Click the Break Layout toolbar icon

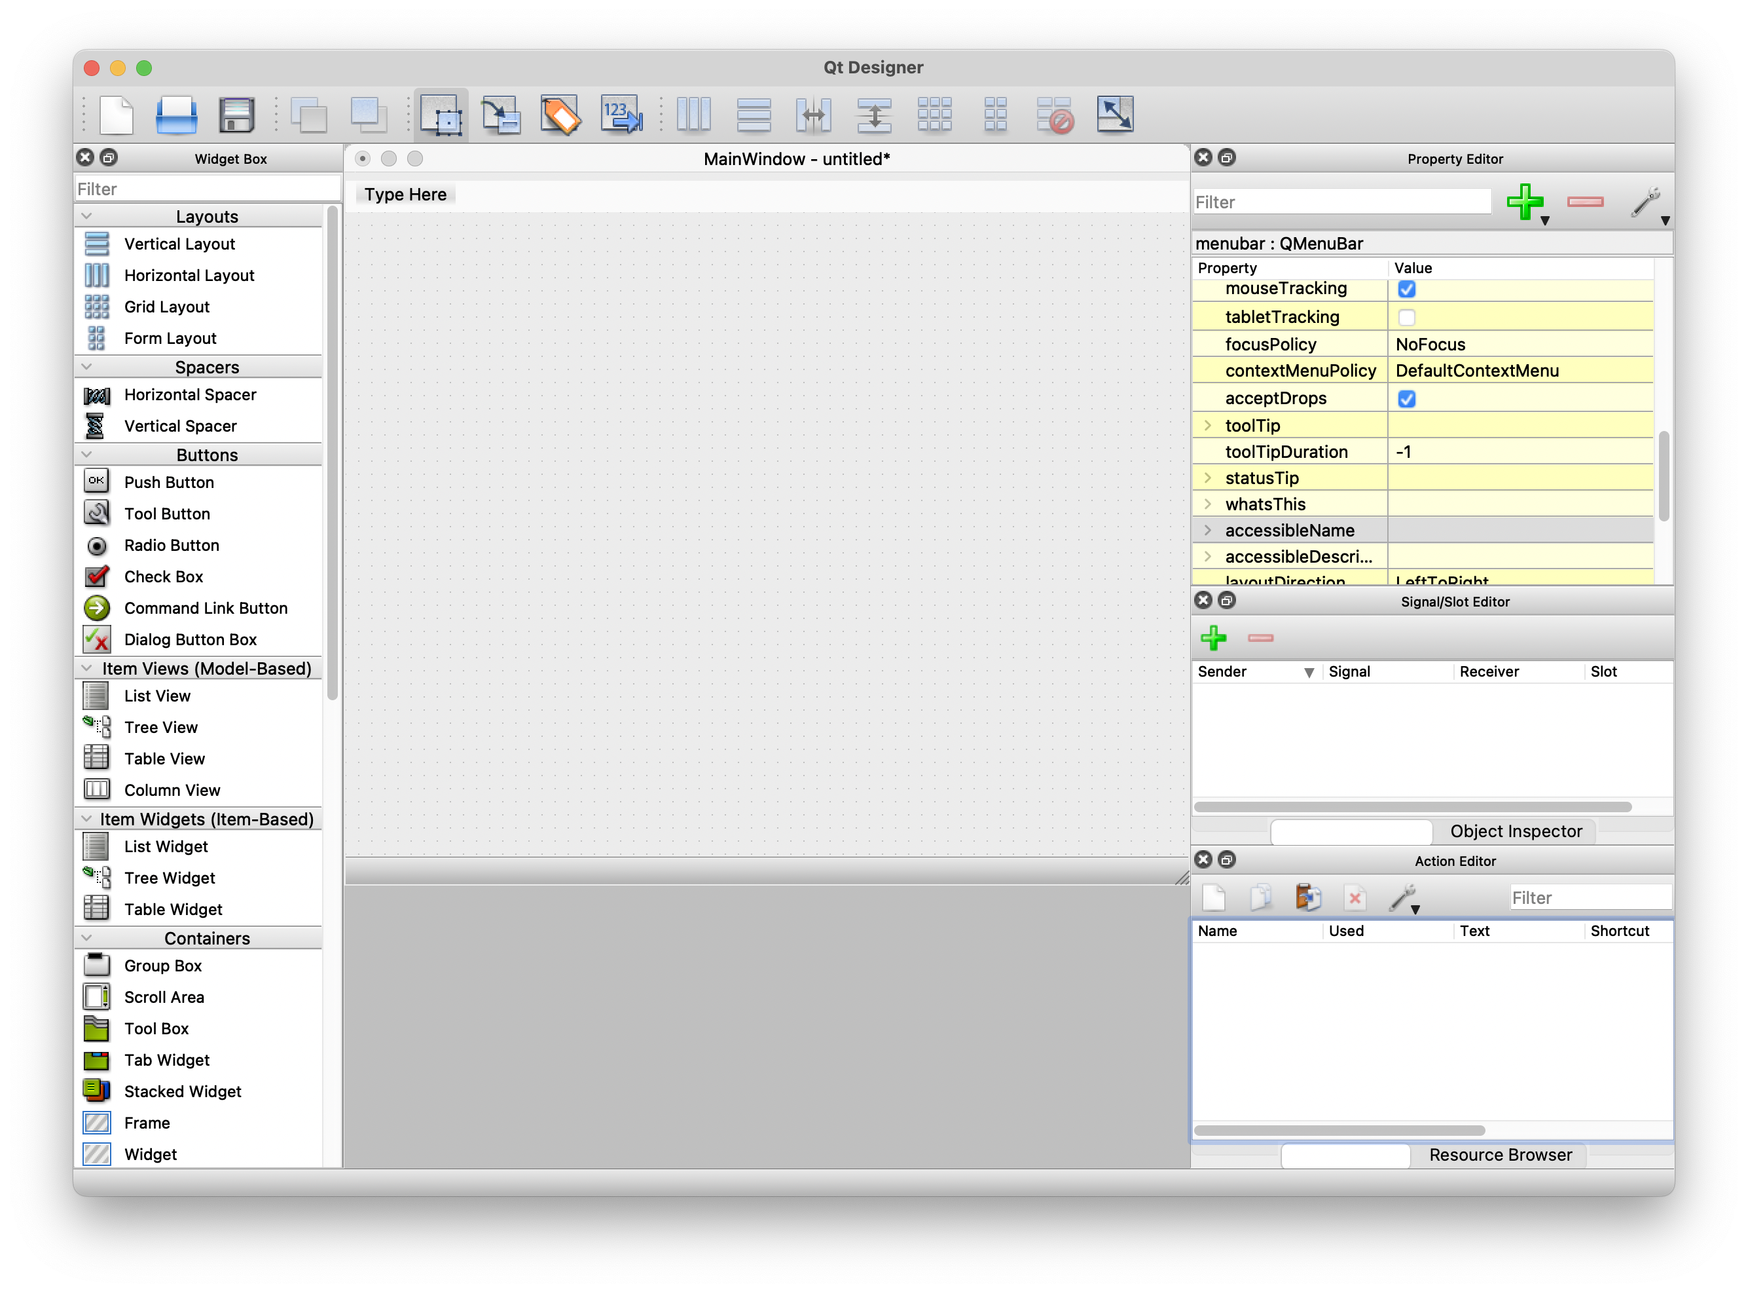[1054, 115]
